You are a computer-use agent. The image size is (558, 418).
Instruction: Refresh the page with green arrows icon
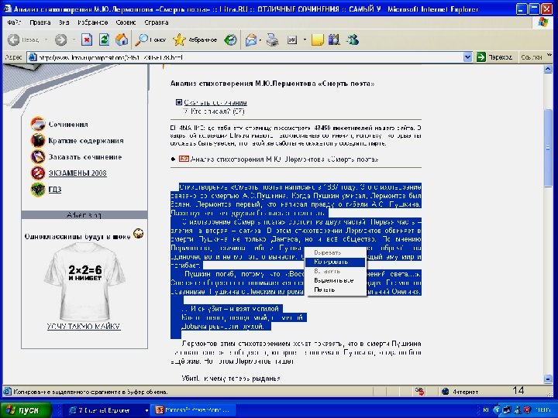click(104, 39)
